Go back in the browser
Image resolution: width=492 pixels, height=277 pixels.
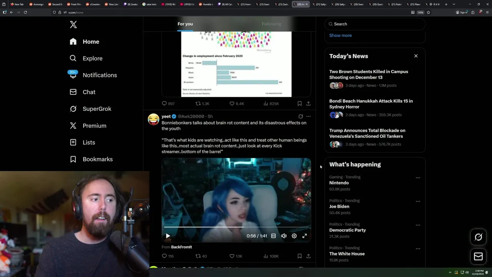point(12,12)
